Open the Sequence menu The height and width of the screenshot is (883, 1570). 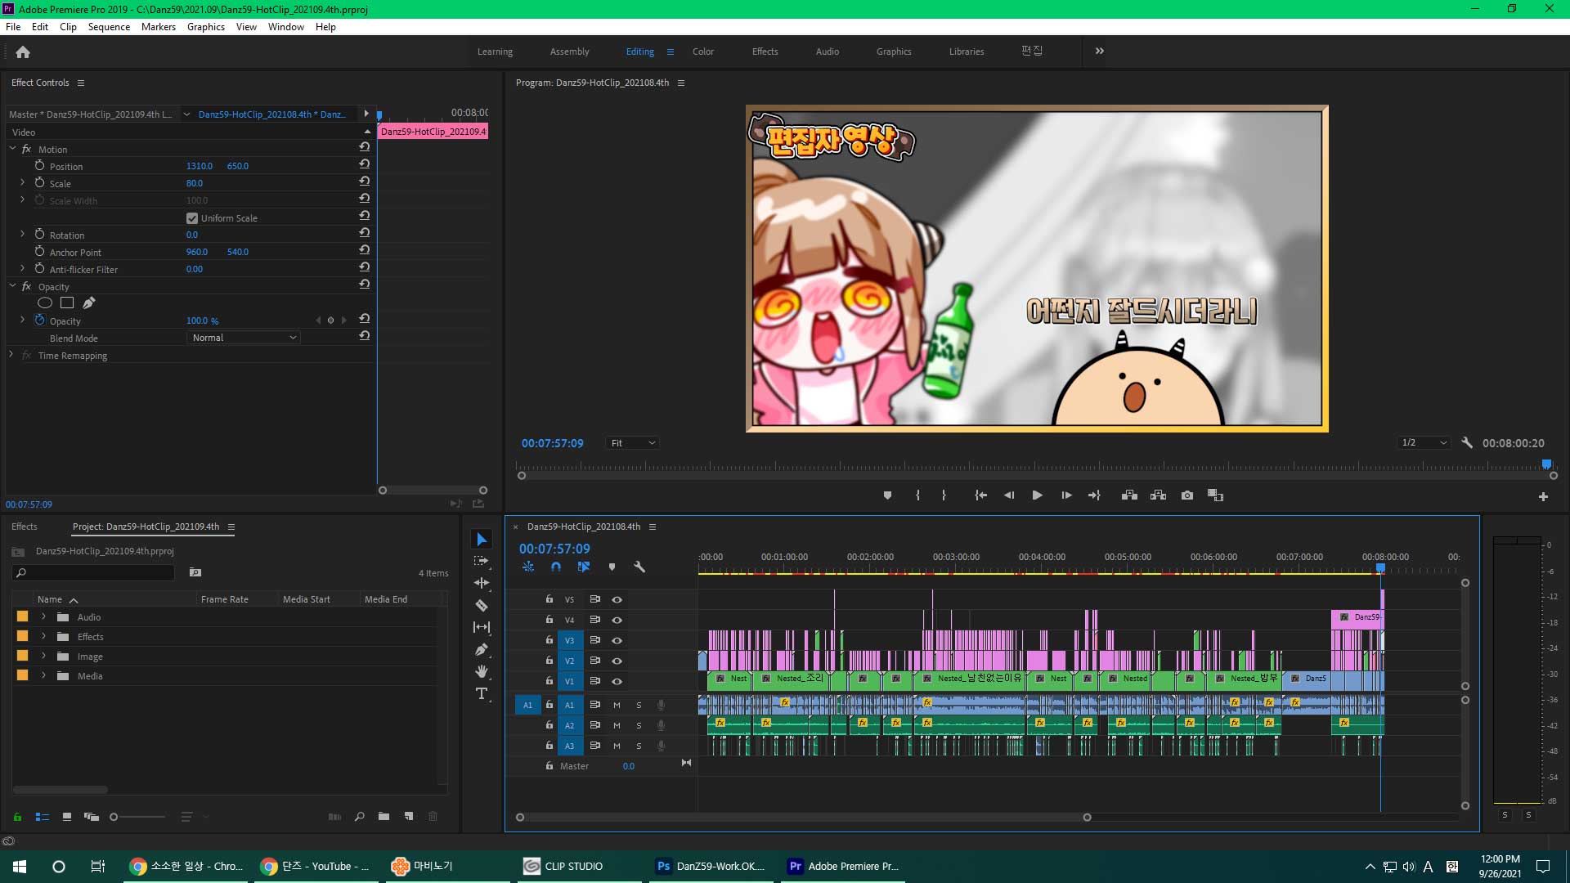(109, 27)
